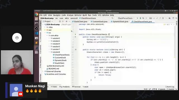Screen dimensions: 179x100
Task: Click the Git update project checkmark
Action: click(154, 18)
